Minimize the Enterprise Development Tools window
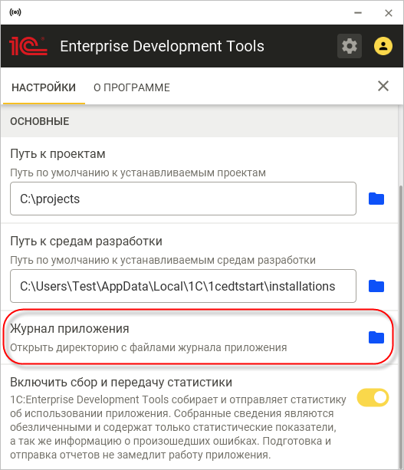This screenshot has width=404, height=470. pos(358,13)
